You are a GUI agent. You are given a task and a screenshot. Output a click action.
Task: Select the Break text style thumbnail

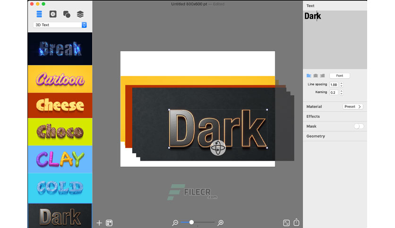pos(60,49)
